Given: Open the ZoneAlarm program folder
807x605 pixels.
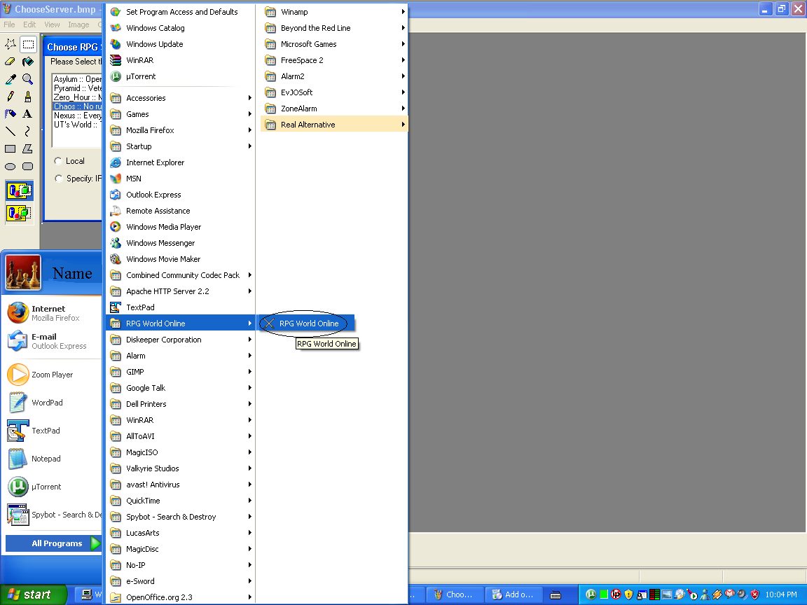Looking at the screenshot, I should (x=335, y=109).
